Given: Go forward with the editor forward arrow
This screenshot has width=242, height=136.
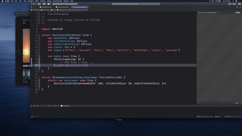Looking at the screenshot, I should [x=36, y=7].
